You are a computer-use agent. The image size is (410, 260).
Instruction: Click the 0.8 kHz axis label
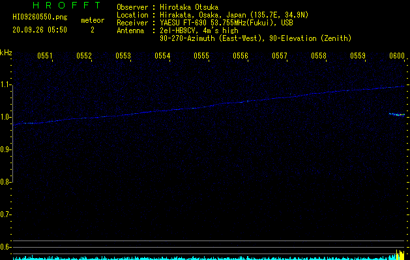(x=5, y=182)
